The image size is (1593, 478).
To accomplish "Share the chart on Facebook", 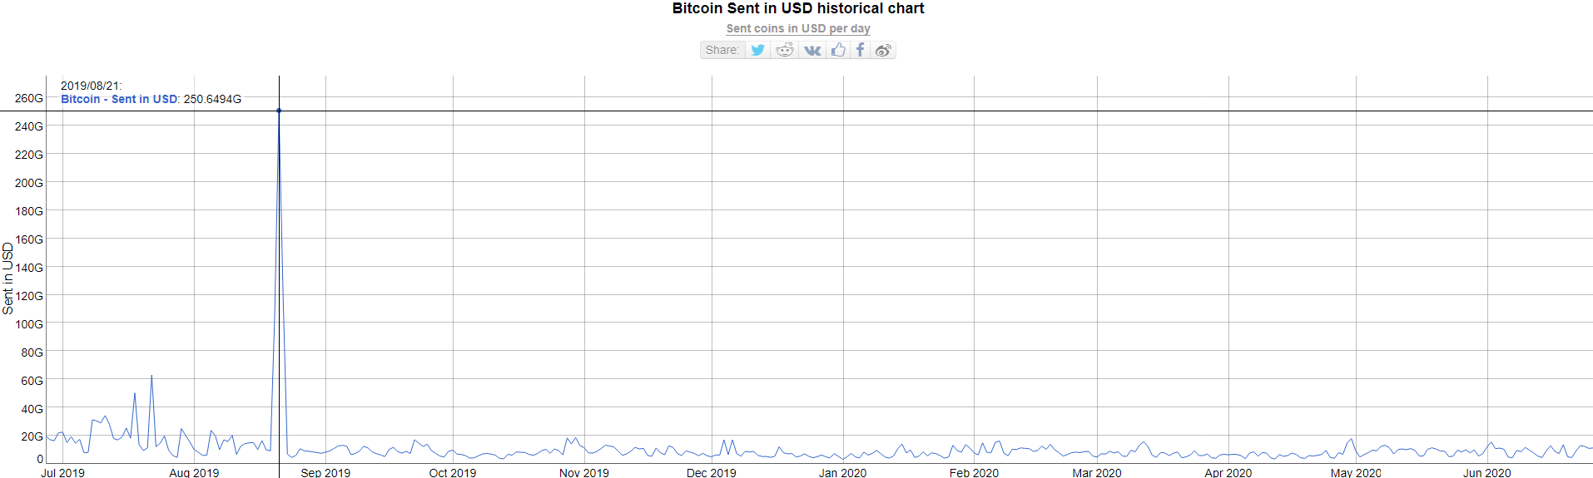I will coord(861,50).
